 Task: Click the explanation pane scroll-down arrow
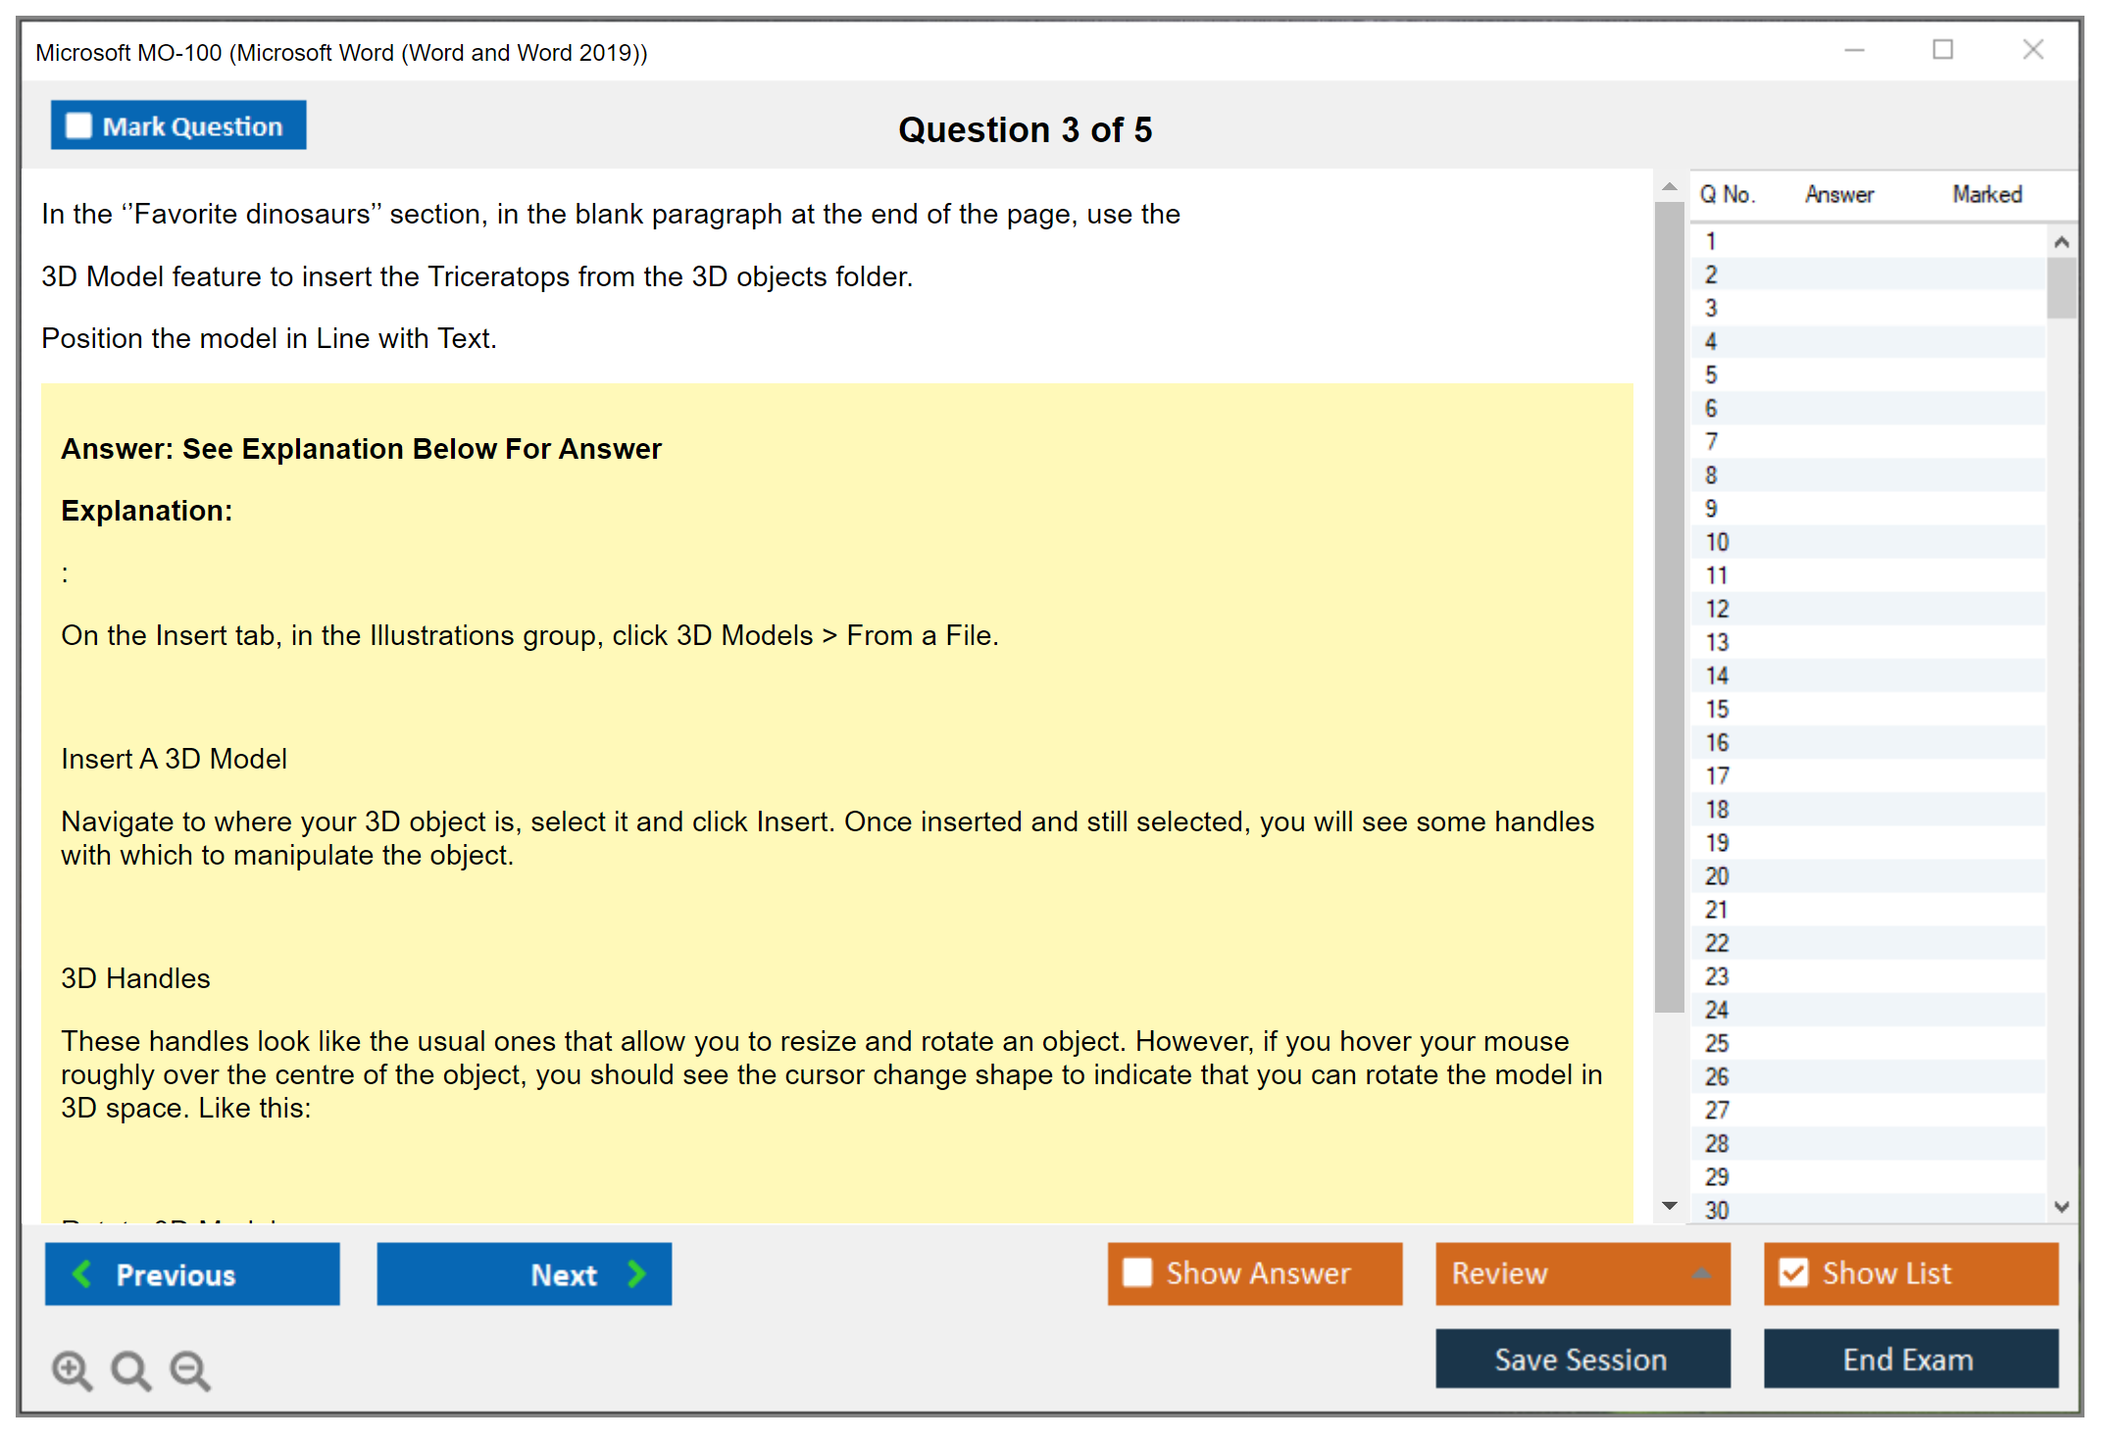coord(1670,1206)
